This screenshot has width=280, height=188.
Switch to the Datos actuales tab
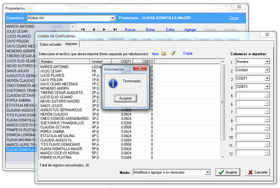coord(50,44)
